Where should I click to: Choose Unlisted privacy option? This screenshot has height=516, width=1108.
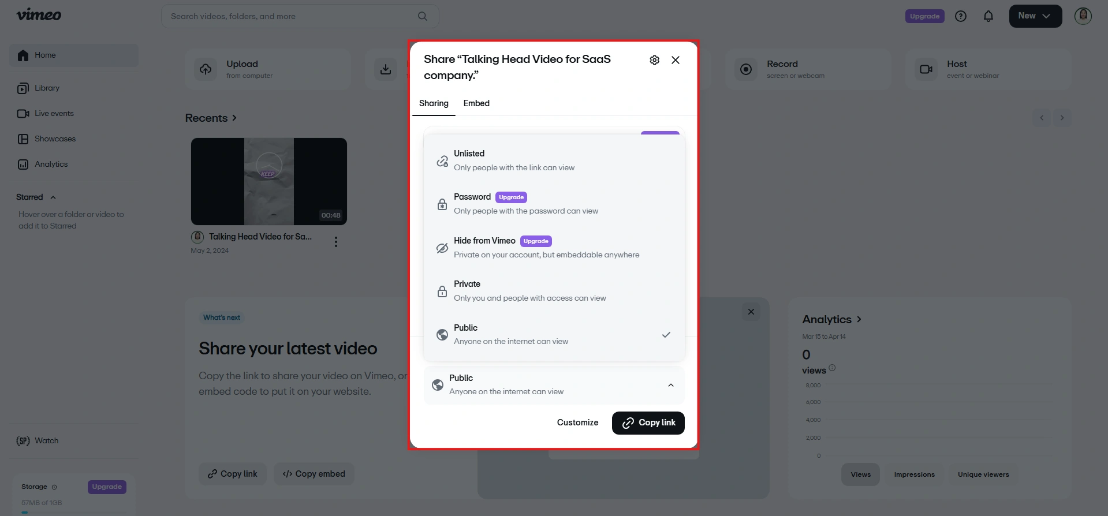coord(554,160)
